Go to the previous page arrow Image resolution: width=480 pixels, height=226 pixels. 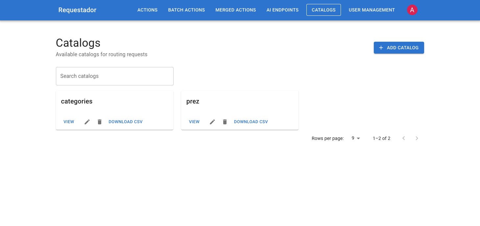(404, 138)
